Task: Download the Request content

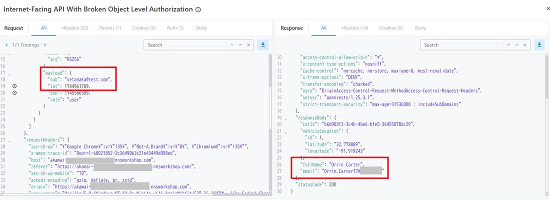Action: [x=263, y=45]
